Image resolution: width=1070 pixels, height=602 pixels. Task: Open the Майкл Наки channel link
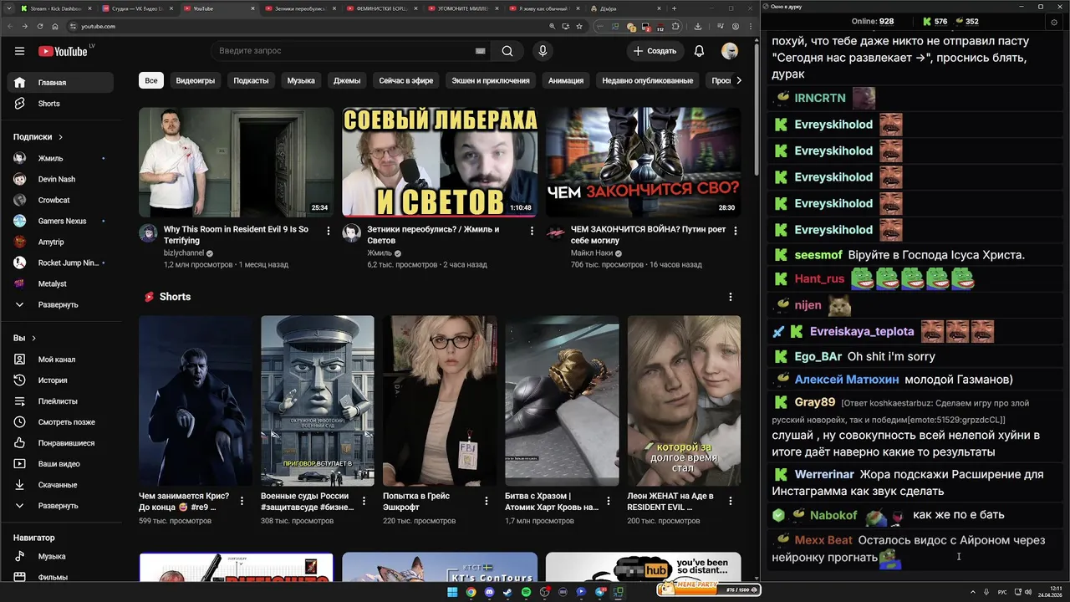pyautogui.click(x=592, y=253)
